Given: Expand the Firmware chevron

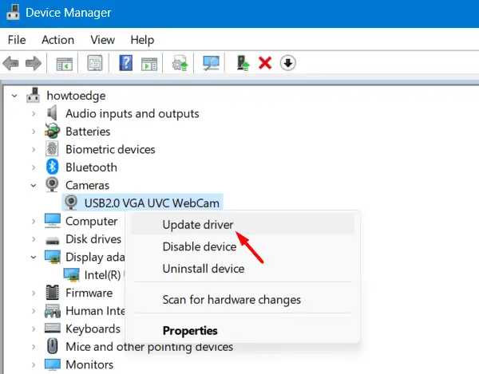Looking at the screenshot, I should 34,293.
